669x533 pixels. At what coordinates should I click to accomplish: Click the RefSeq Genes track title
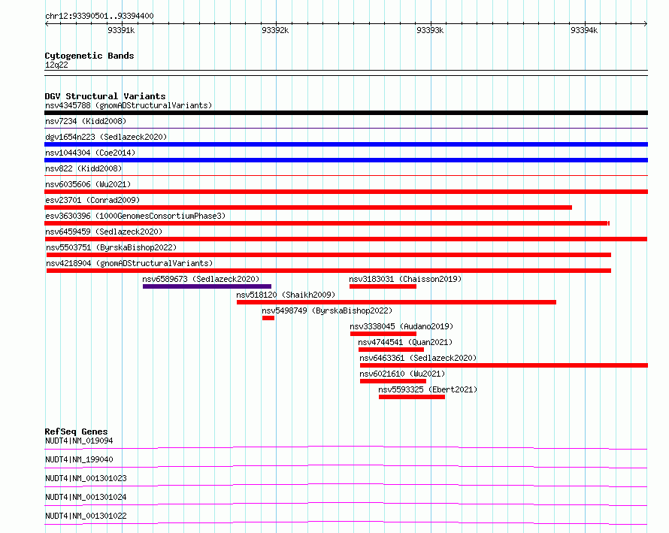click(76, 432)
